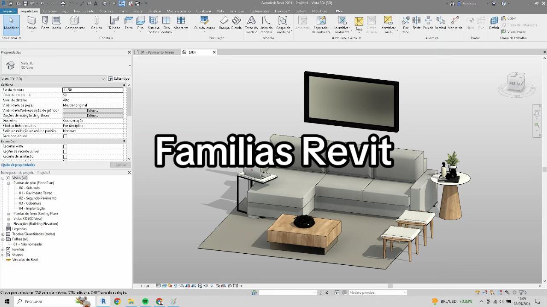Select the Escada stair tool
This screenshot has width=547, height=307.
tap(236, 23)
